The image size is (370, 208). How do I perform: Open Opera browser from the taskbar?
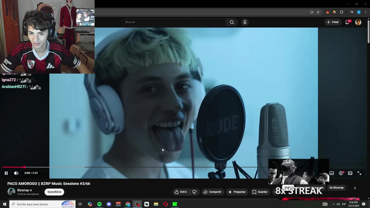165,204
